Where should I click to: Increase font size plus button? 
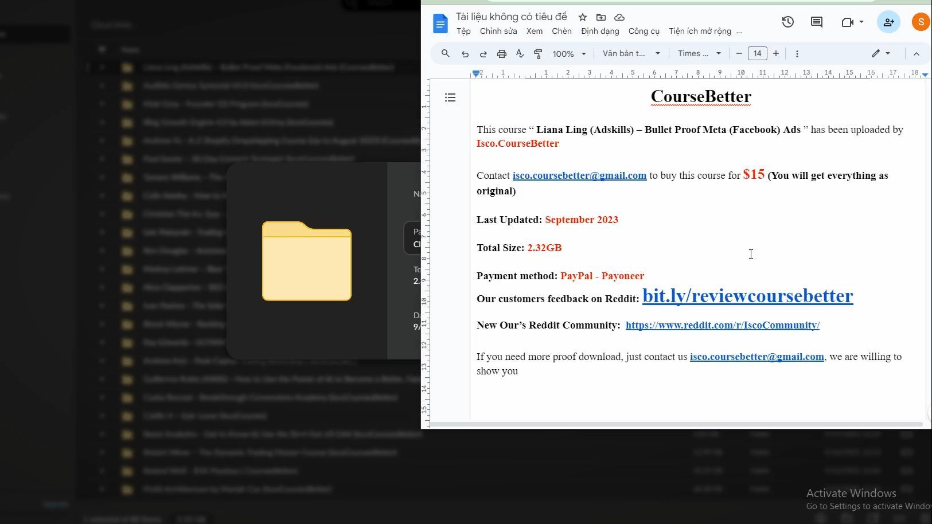776,53
